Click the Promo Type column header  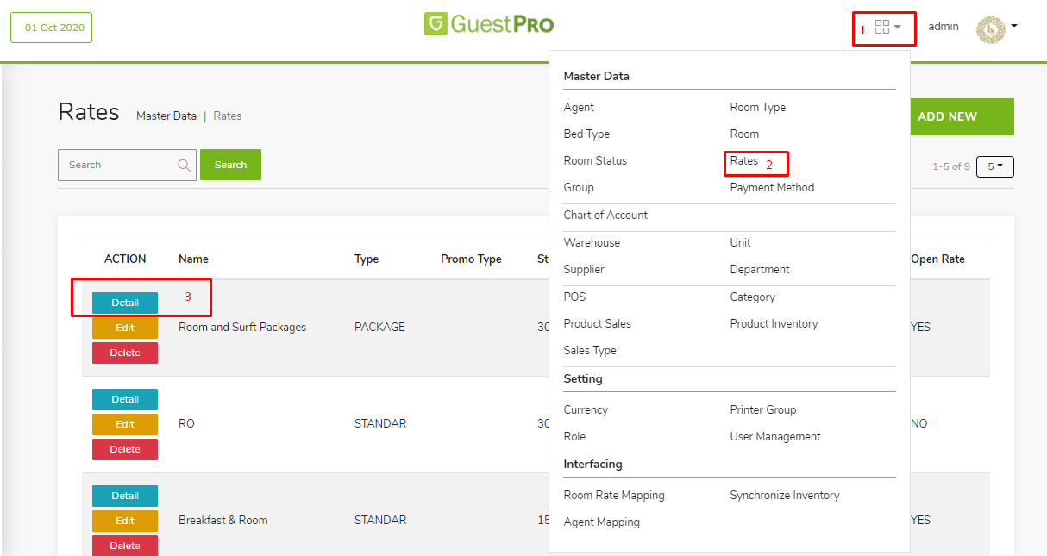pos(471,259)
